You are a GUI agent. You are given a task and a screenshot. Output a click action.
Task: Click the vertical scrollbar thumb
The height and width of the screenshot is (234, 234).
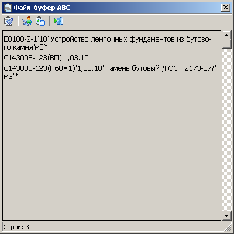[x=226, y=44]
